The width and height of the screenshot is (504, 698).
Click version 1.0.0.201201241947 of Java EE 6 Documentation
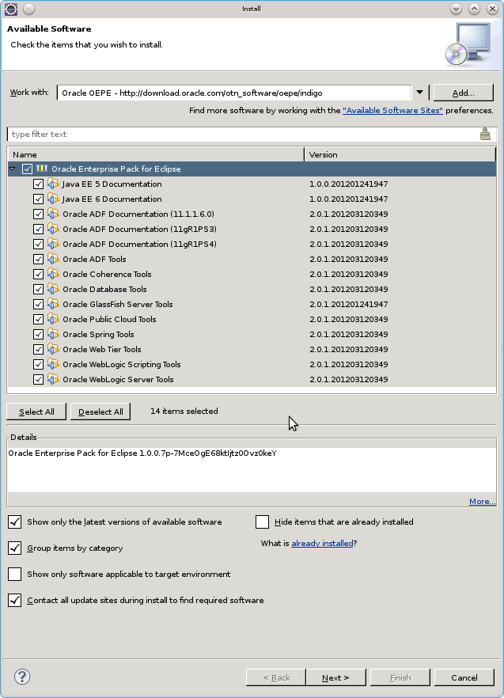pyautogui.click(x=349, y=199)
